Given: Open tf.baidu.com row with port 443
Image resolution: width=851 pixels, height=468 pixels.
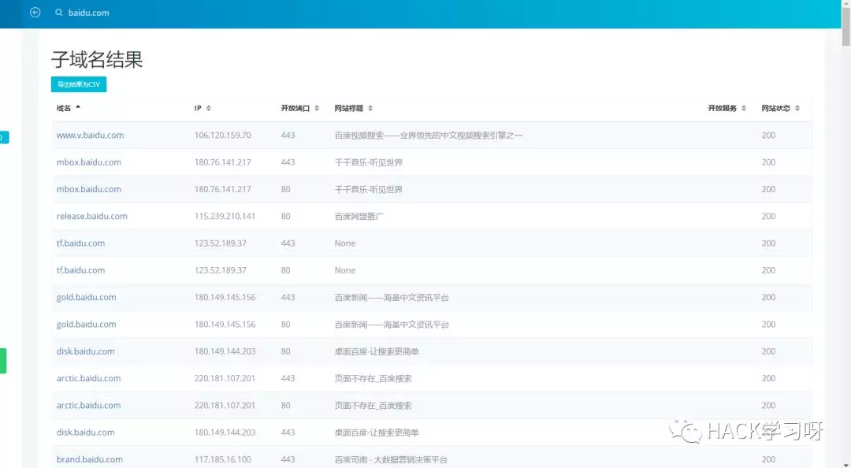Looking at the screenshot, I should click(81, 243).
